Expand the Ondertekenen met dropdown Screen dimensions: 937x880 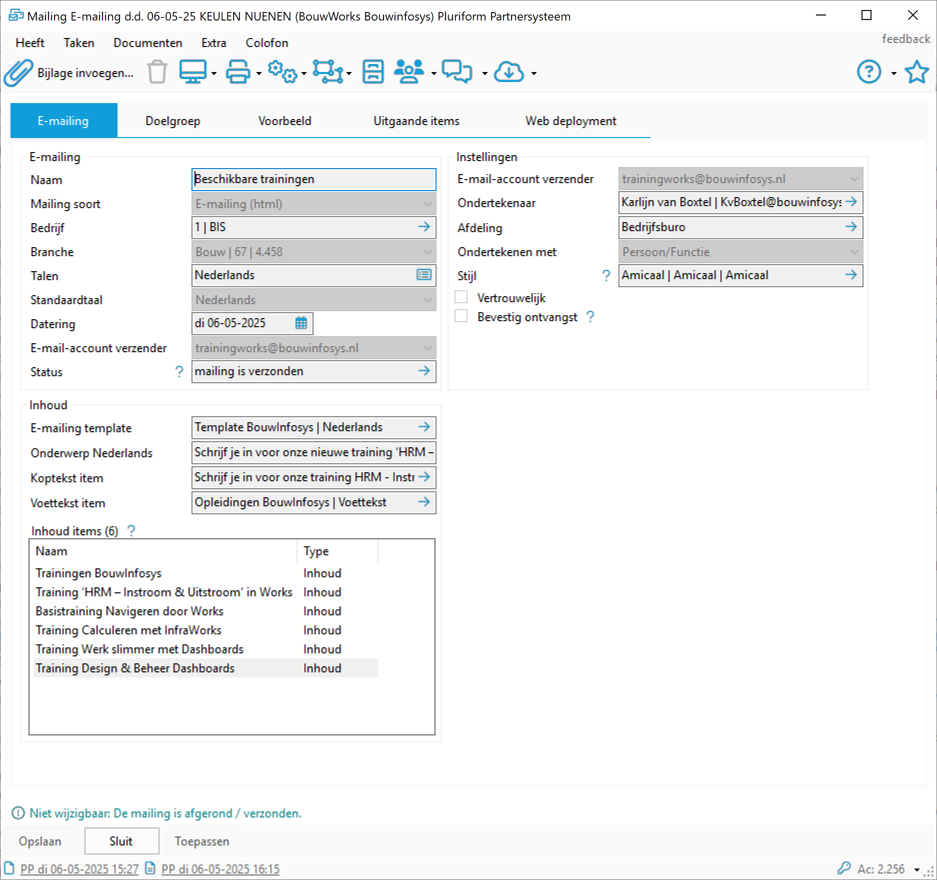coord(853,252)
